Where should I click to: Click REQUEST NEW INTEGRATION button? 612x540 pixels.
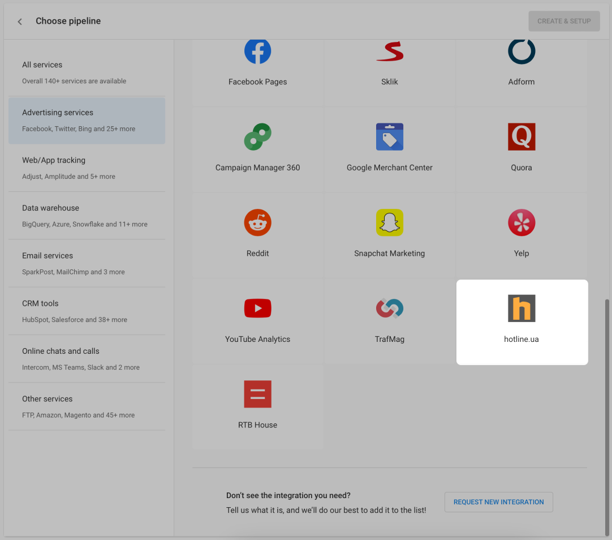(498, 502)
